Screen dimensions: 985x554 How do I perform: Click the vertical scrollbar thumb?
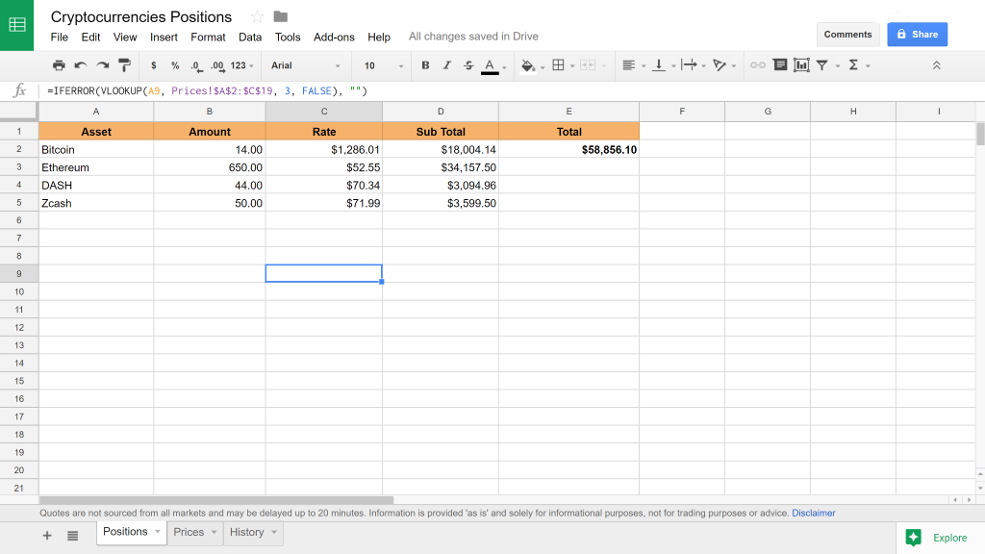[x=980, y=135]
